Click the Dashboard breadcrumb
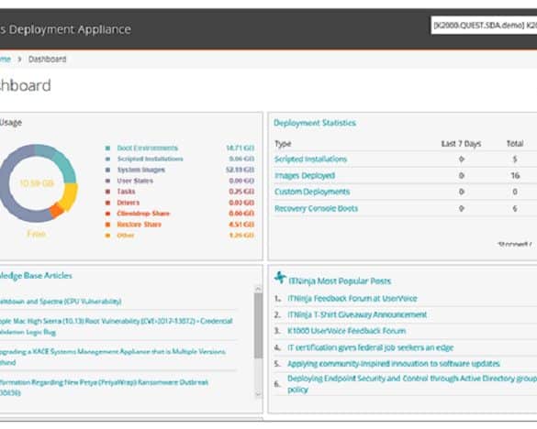Image resolution: width=537 pixels, height=429 pixels. click(x=47, y=60)
